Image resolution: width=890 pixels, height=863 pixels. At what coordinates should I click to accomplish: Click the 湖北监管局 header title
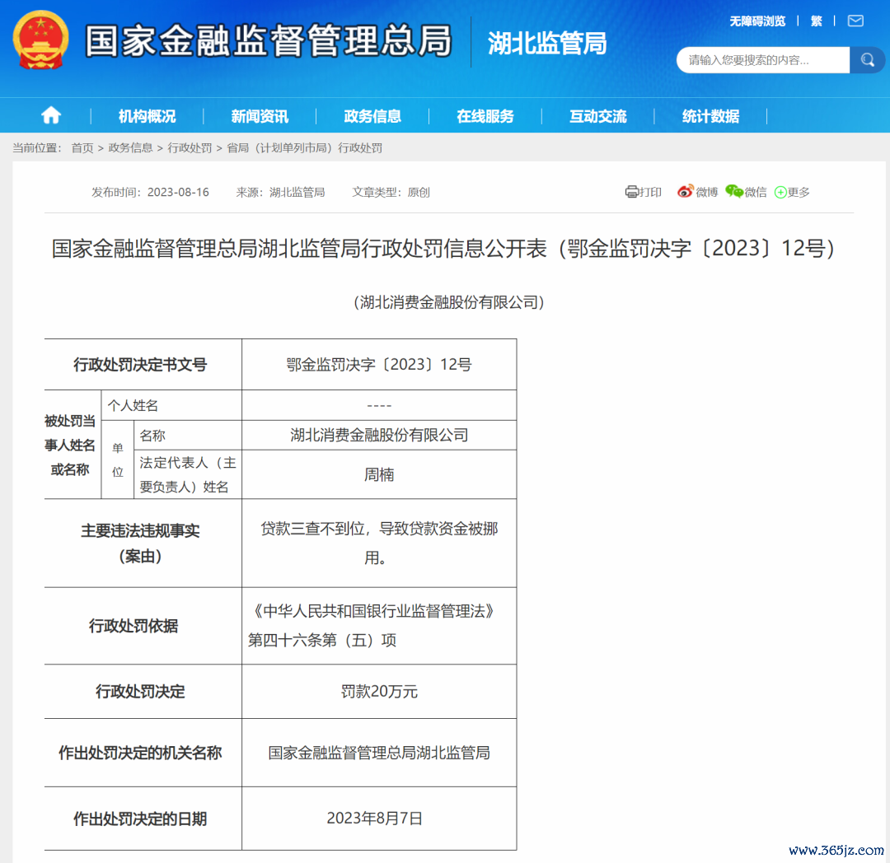point(547,43)
